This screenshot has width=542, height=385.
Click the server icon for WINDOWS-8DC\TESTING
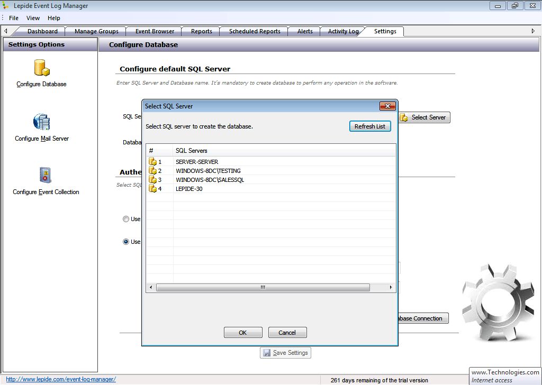(x=152, y=171)
